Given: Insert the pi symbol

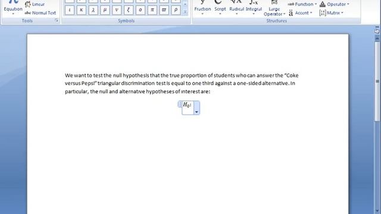Looking at the screenshot, I should click(x=152, y=10).
